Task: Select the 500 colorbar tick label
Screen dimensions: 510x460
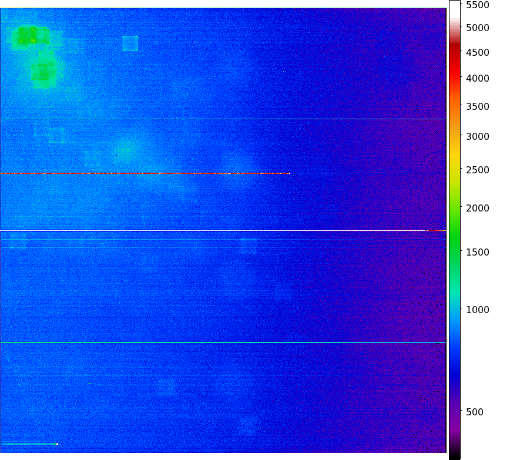Action: click(475, 412)
